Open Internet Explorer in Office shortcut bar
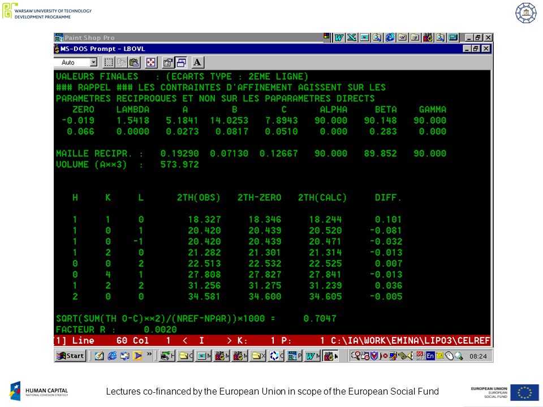Screen dimensions: 543x407 (x=390, y=37)
